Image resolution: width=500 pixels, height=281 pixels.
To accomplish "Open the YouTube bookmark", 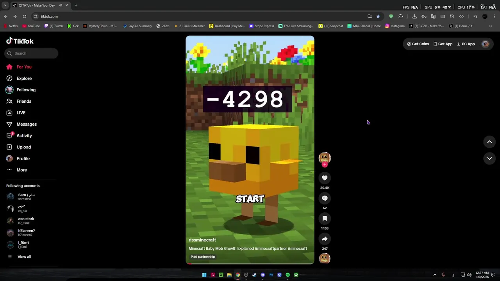I will coord(31,26).
